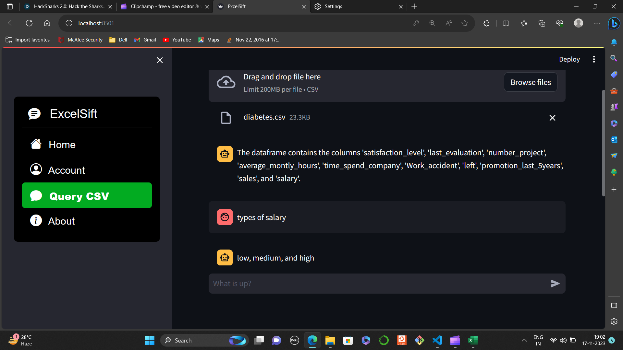Close the ExcelSift sidebar panel

click(x=160, y=60)
